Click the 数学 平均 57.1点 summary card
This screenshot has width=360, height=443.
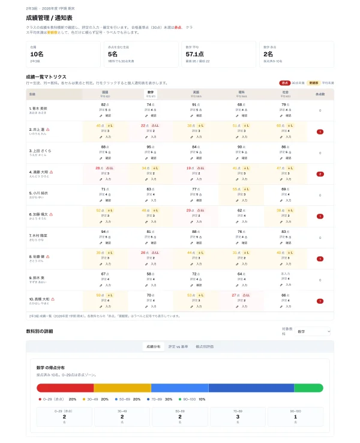(219, 54)
